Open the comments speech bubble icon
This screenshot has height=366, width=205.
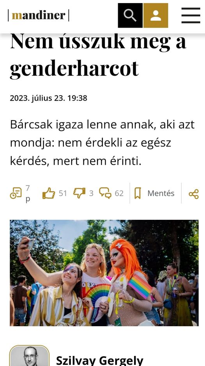[105, 193]
